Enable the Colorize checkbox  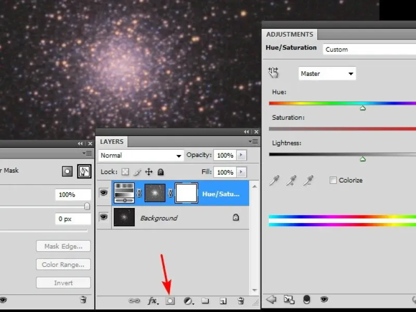333,180
